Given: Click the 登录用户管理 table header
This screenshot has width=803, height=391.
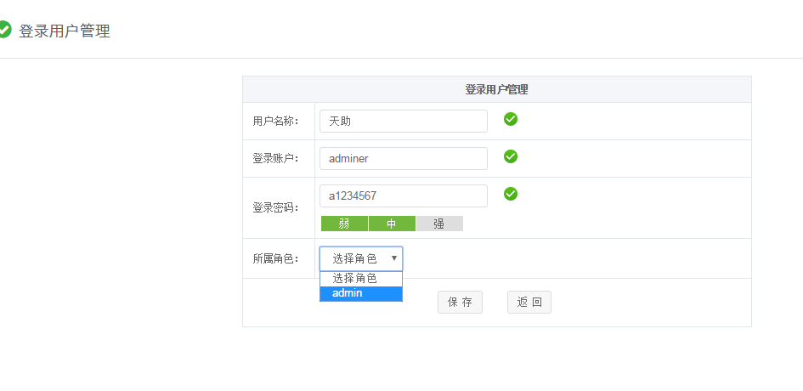Looking at the screenshot, I should click(x=497, y=90).
